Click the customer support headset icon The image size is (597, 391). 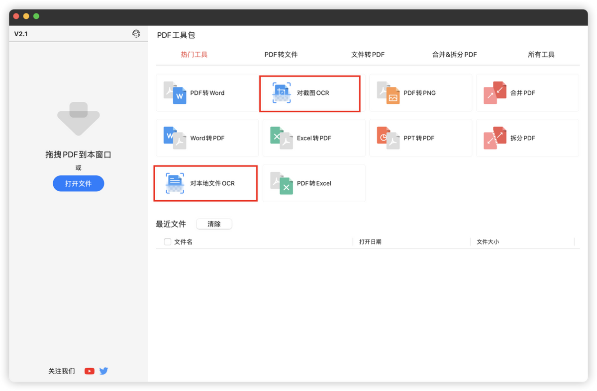click(x=136, y=34)
